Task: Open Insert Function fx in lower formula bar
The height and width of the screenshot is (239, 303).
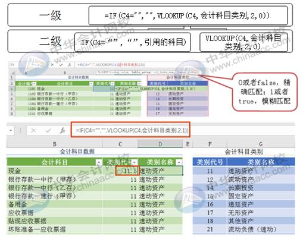Action: pos(63,130)
